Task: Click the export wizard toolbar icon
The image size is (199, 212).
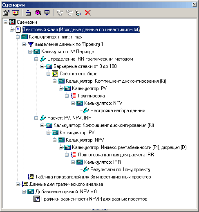Action: click(47, 13)
